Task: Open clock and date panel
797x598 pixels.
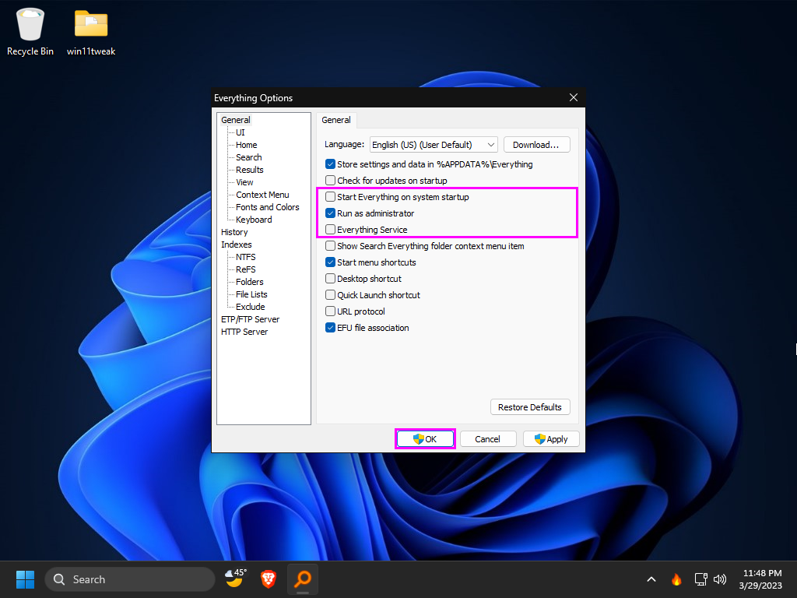Action: click(x=760, y=579)
